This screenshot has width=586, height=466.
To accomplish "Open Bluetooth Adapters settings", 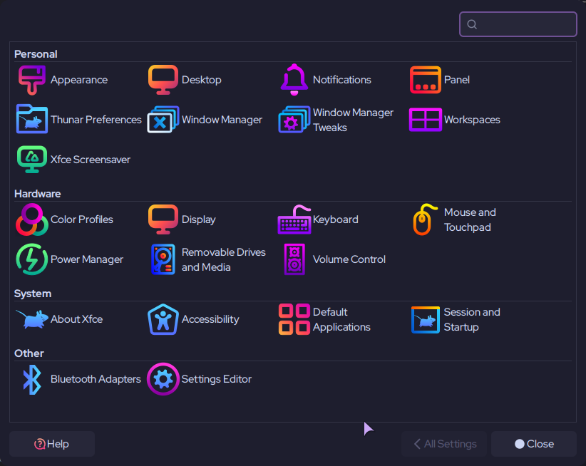I will (32, 379).
